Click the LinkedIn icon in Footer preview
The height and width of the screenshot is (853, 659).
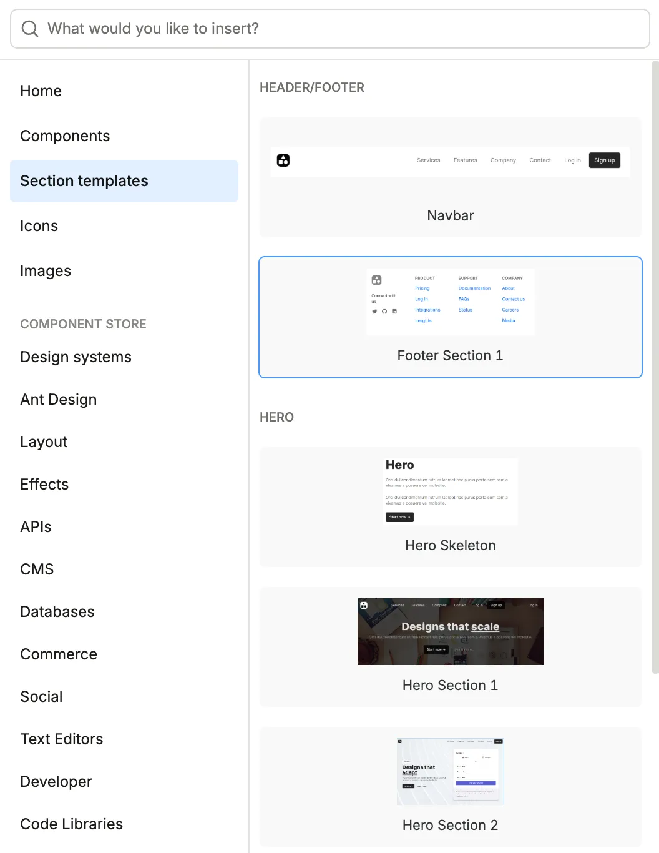point(394,312)
